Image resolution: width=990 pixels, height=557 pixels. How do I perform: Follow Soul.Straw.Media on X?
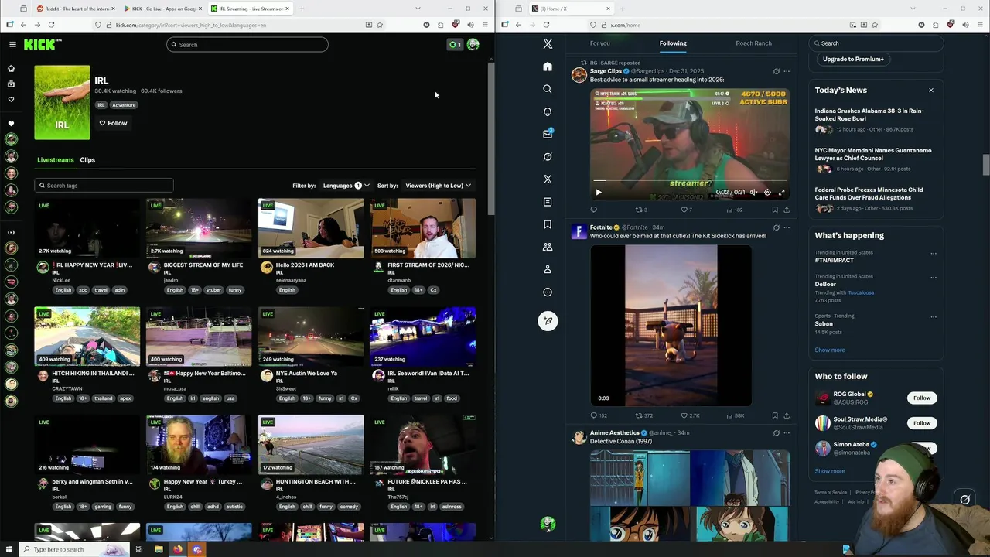coord(921,423)
